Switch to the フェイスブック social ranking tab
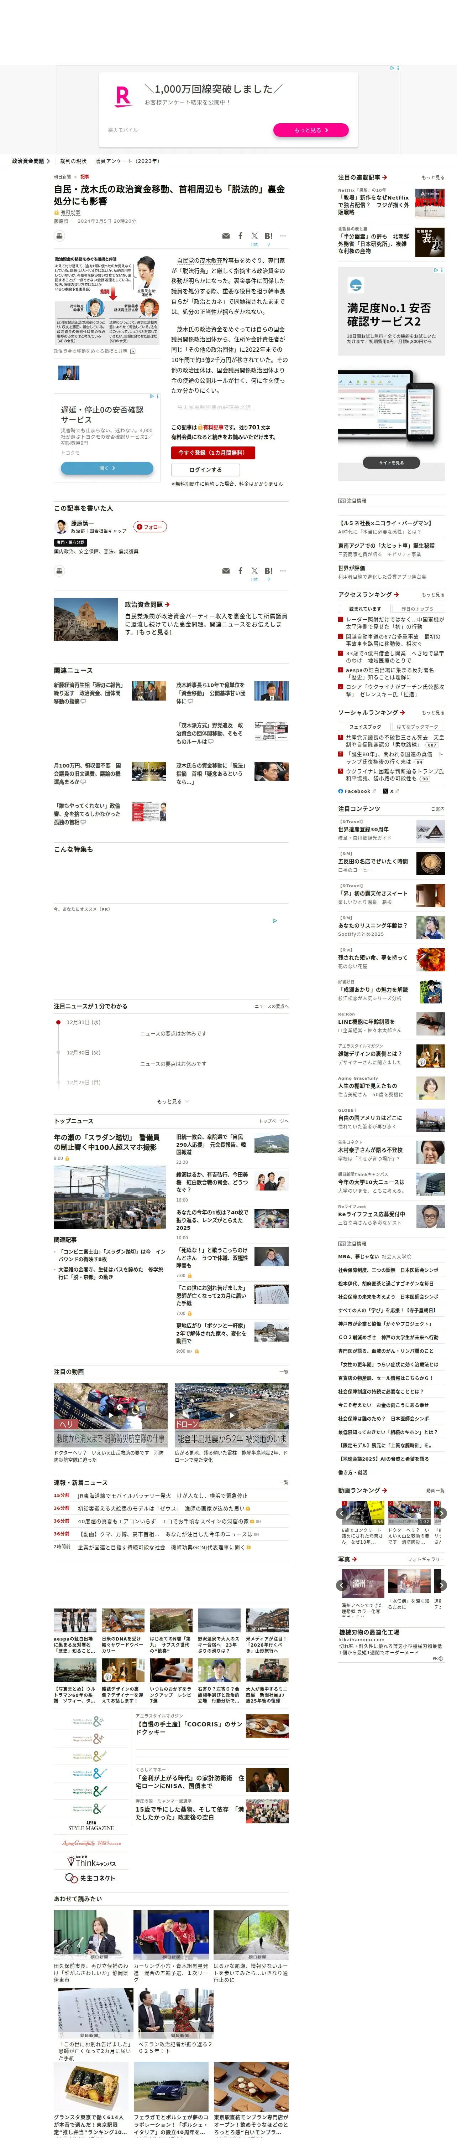This screenshot has width=457, height=2138. tap(365, 726)
